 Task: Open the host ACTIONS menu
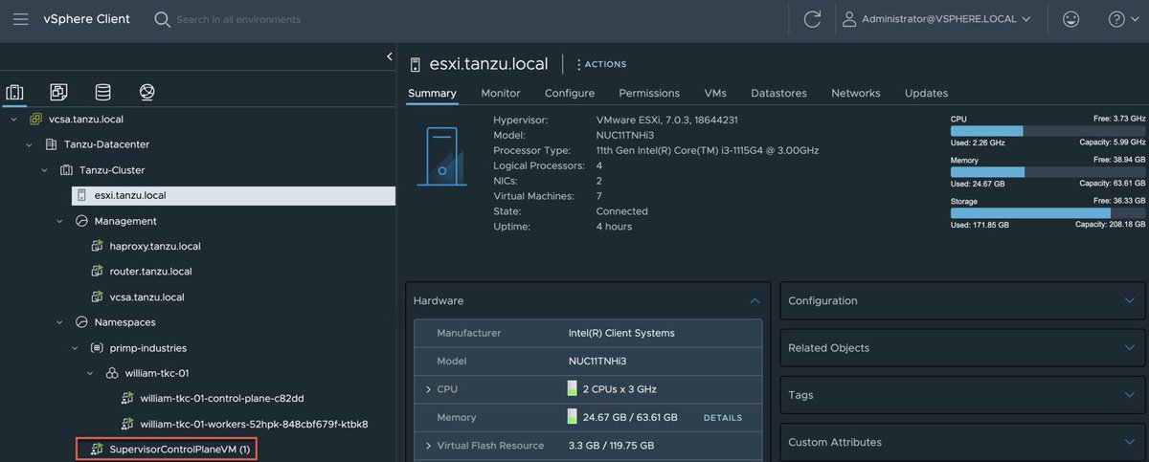[601, 64]
